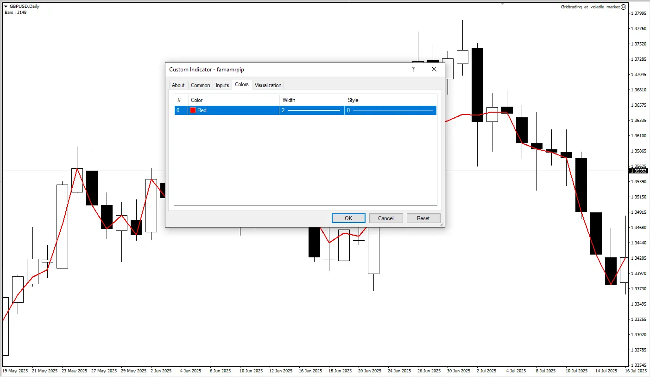
Task: Switch to the About tab
Action: tap(178, 85)
